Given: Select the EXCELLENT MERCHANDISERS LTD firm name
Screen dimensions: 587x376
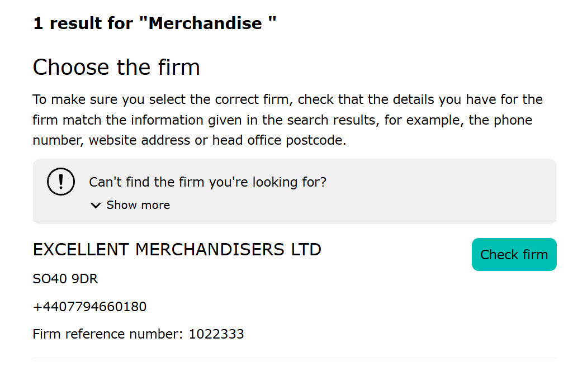Looking at the screenshot, I should 177,250.
